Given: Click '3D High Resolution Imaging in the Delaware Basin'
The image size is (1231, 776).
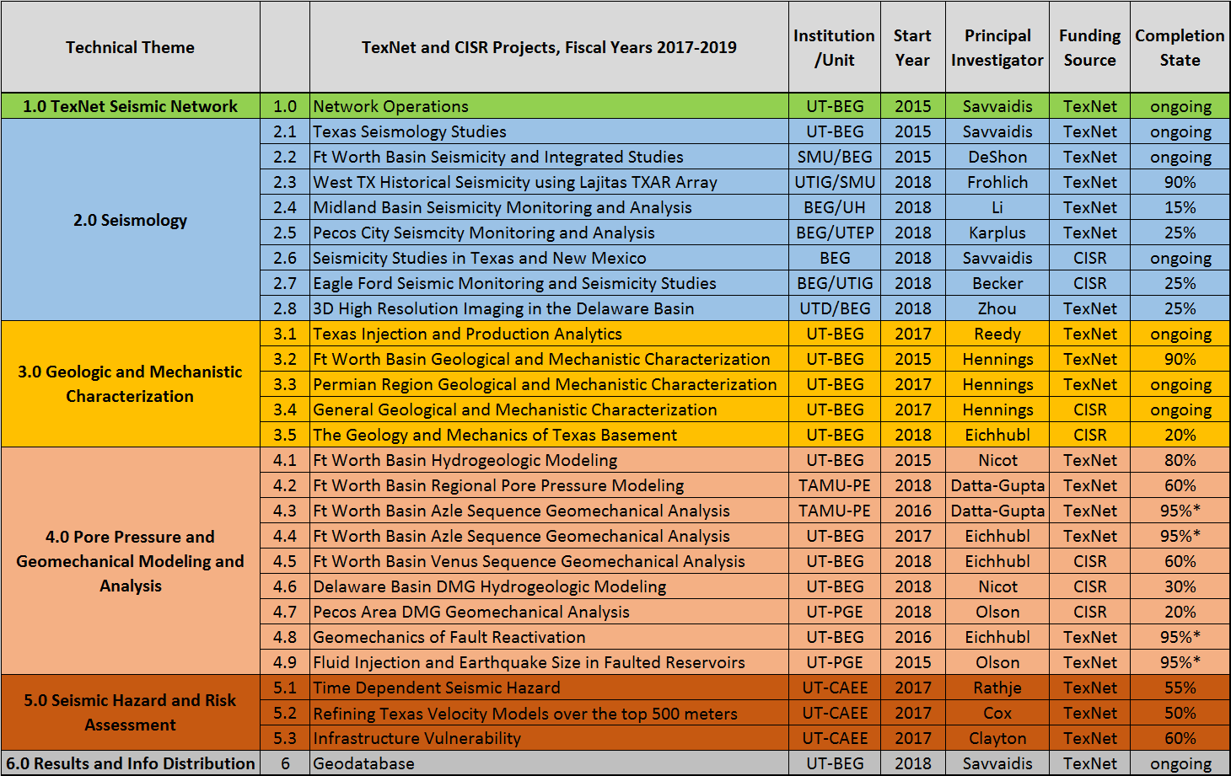Looking at the screenshot, I should 549,308.
